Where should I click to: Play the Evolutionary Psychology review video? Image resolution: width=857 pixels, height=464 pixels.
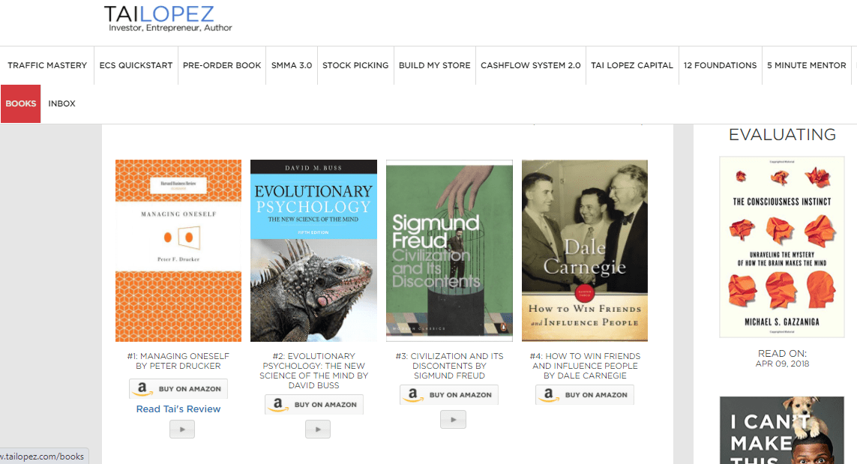(318, 429)
